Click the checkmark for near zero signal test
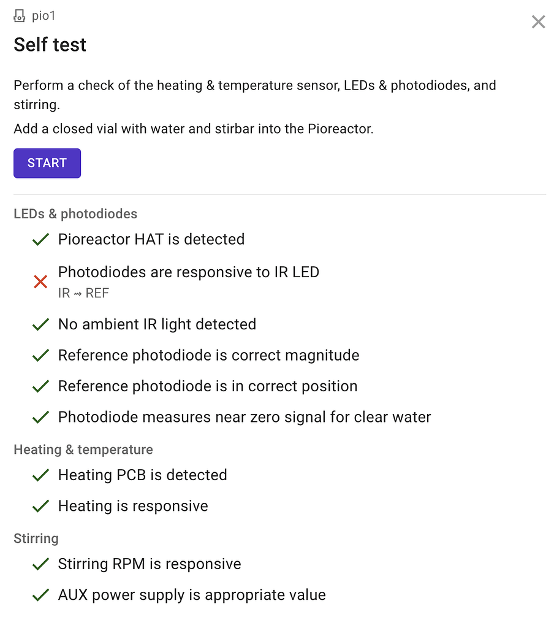The height and width of the screenshot is (628, 554). (x=40, y=416)
